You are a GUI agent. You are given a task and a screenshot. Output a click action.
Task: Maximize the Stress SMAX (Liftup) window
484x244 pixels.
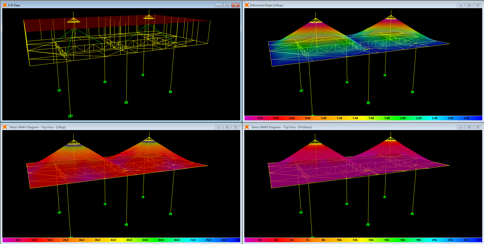tap(227, 127)
